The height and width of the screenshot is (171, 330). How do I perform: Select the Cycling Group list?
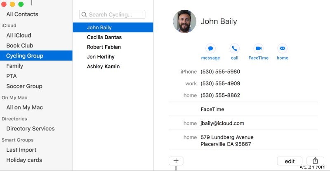tap(36, 55)
